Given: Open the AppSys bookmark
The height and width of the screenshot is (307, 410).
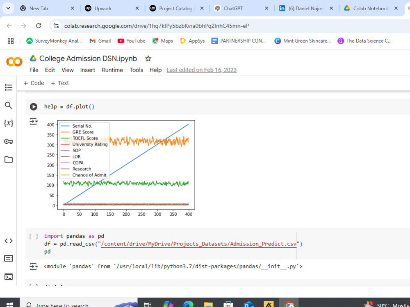Looking at the screenshot, I should 192,41.
